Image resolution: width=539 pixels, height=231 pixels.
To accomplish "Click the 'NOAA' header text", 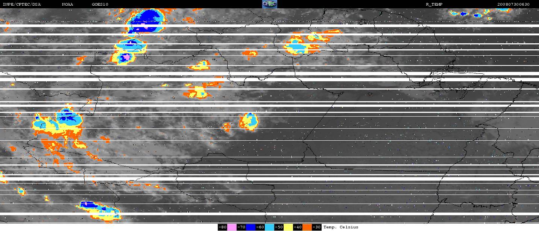I will (67, 5).
